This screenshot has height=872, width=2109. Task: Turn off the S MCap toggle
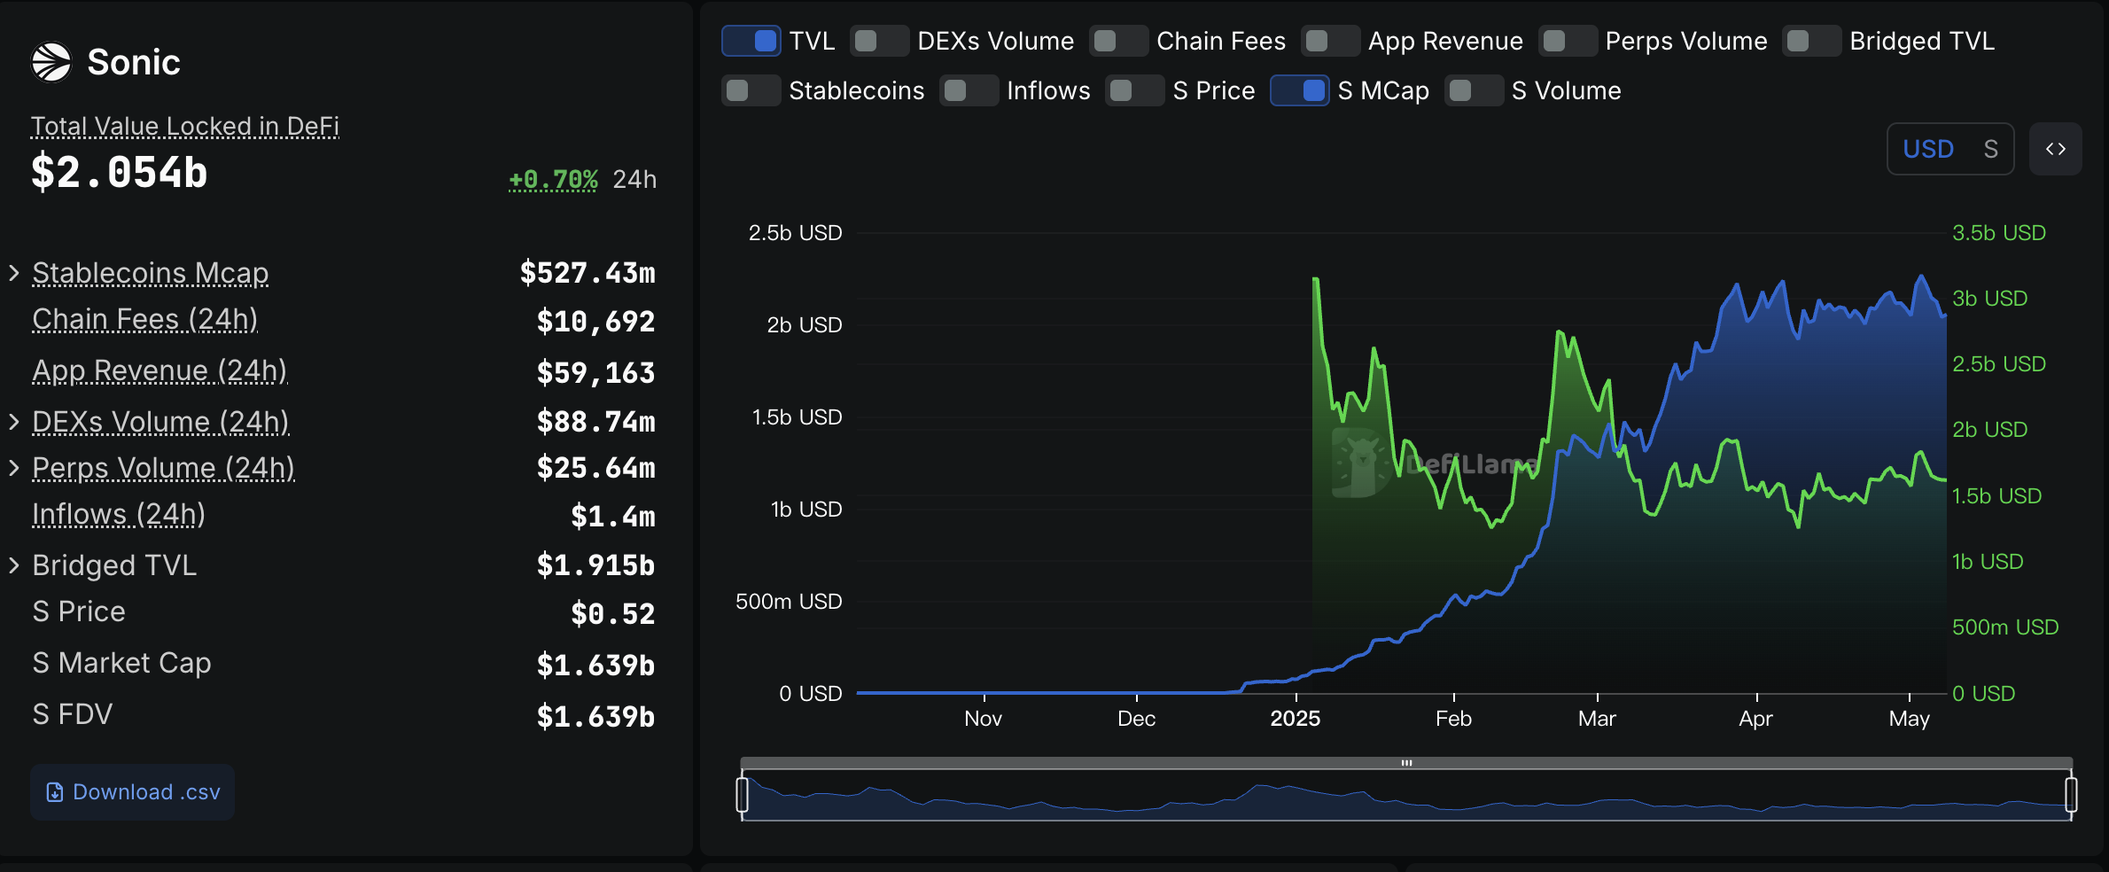[1299, 90]
